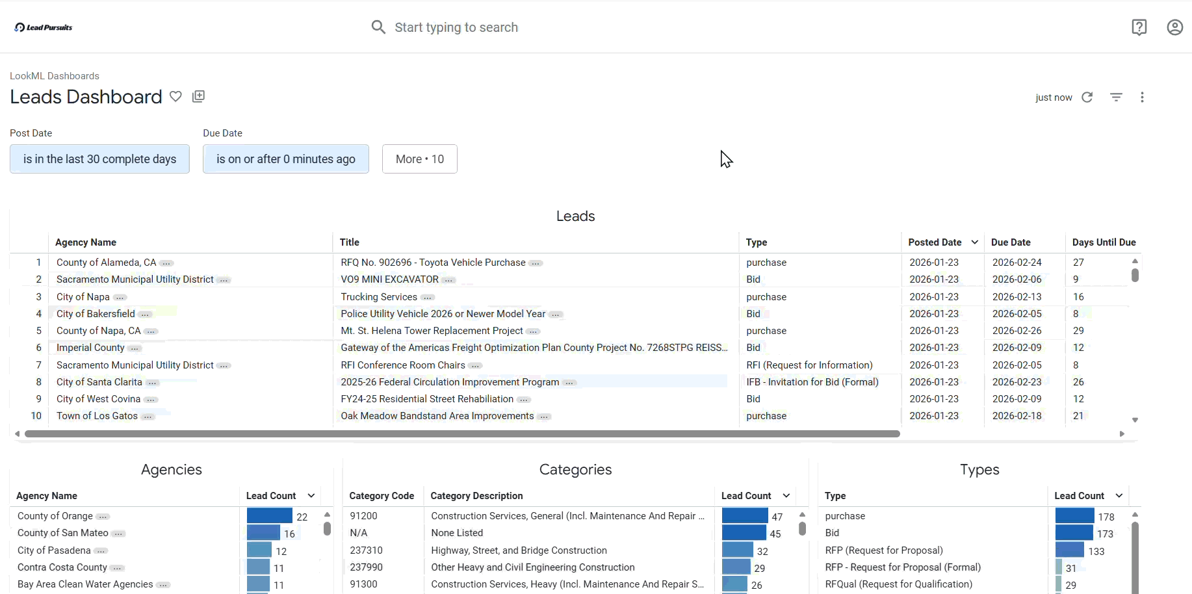Viewport: 1192px width, 594px height.
Task: Expand the More • 10 filters button
Action: click(x=420, y=159)
